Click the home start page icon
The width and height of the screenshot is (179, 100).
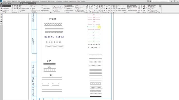pyautogui.click(x=1, y=3)
